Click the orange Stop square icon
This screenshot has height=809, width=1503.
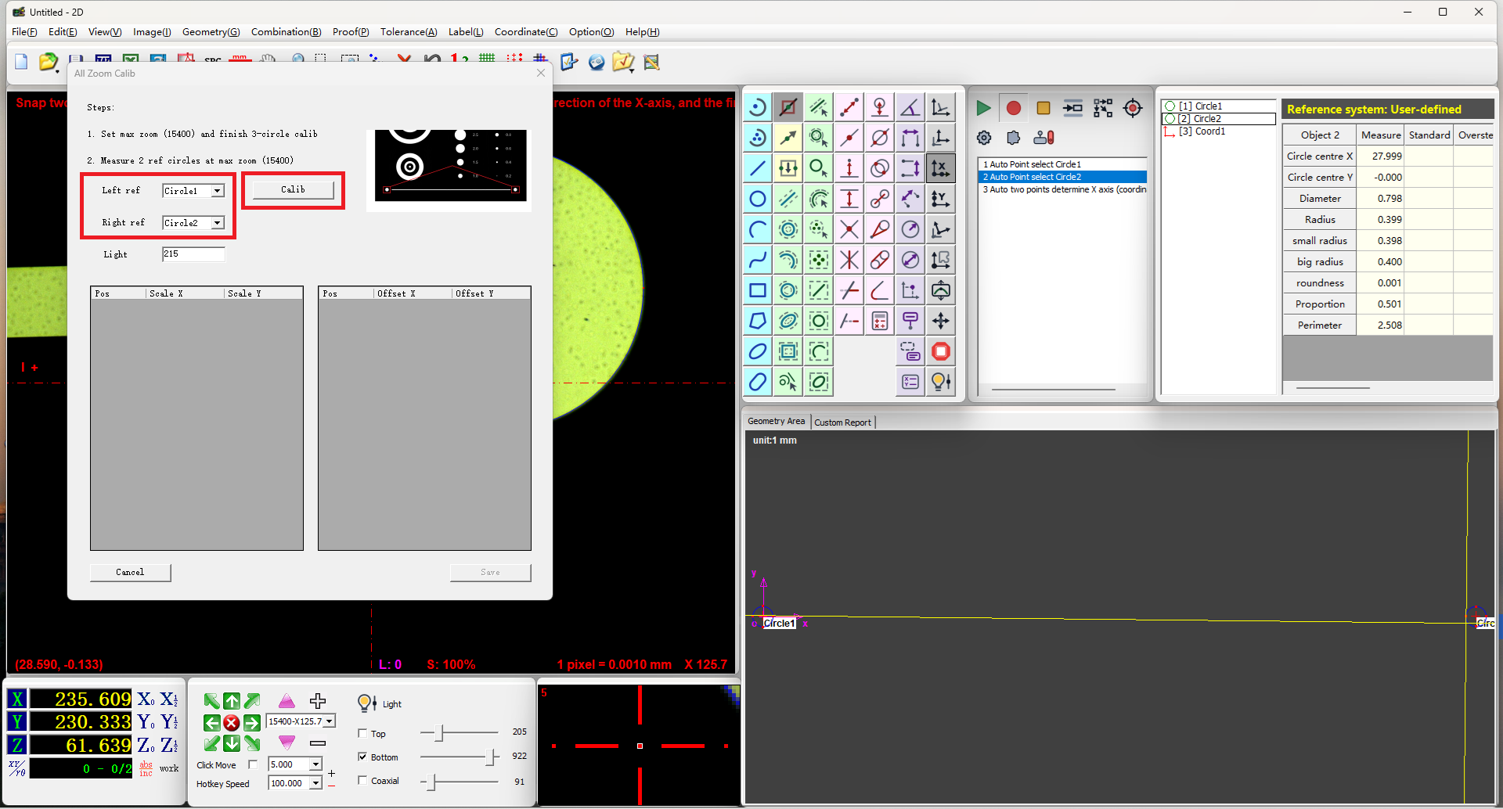pos(1043,108)
